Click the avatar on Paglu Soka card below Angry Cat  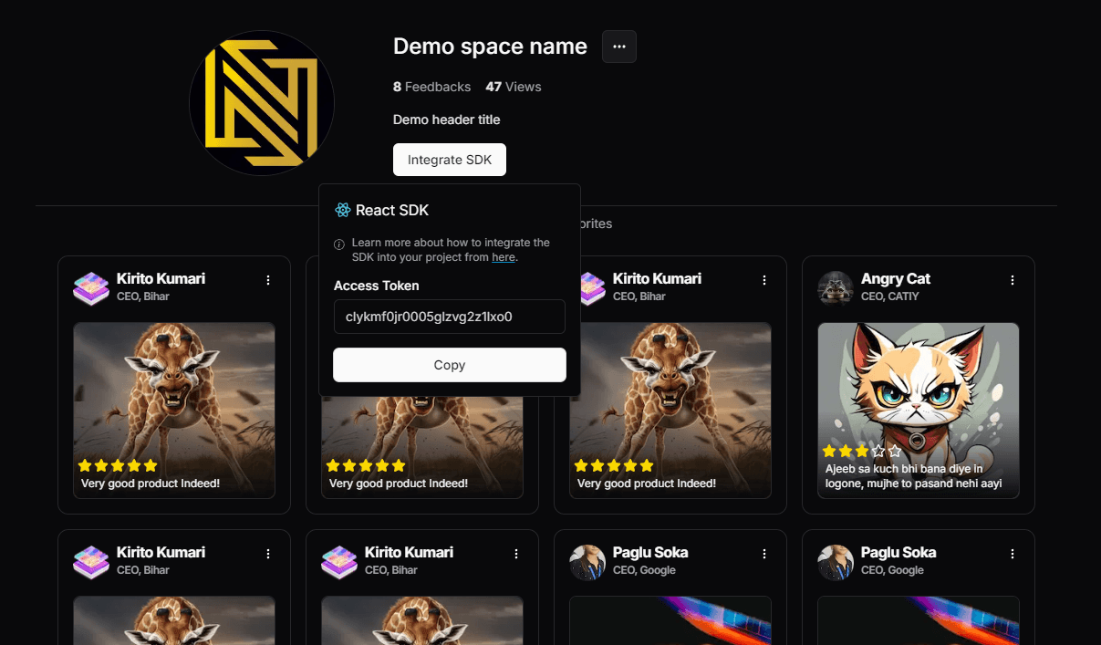coord(835,561)
